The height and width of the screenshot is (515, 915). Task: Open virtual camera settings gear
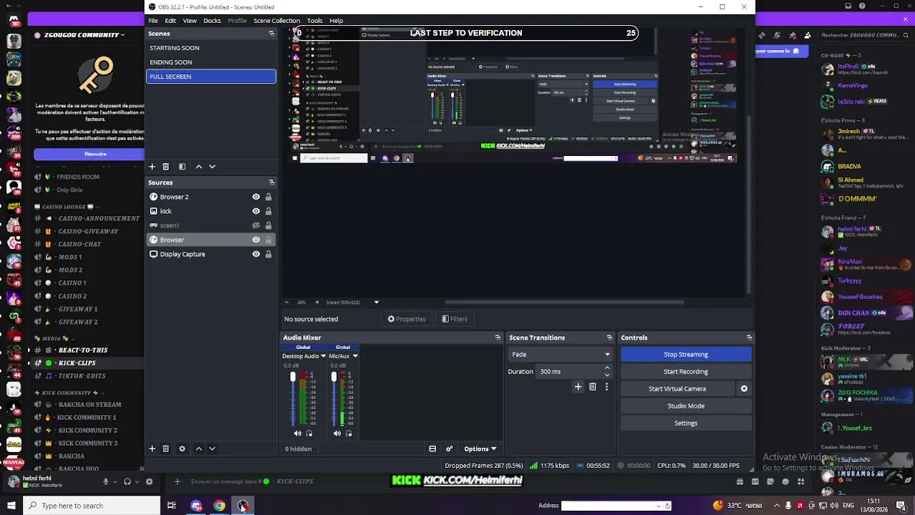click(x=744, y=388)
